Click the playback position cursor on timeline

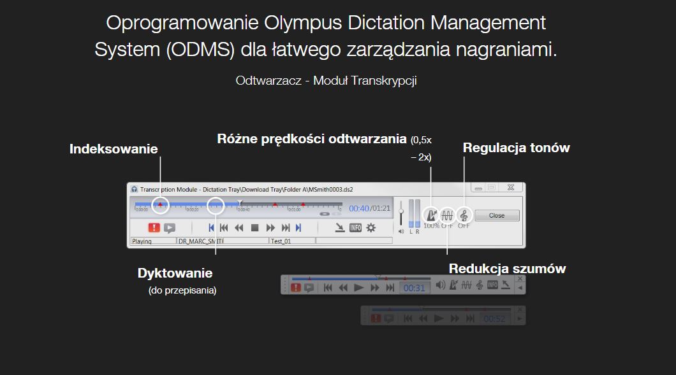pyautogui.click(x=240, y=203)
